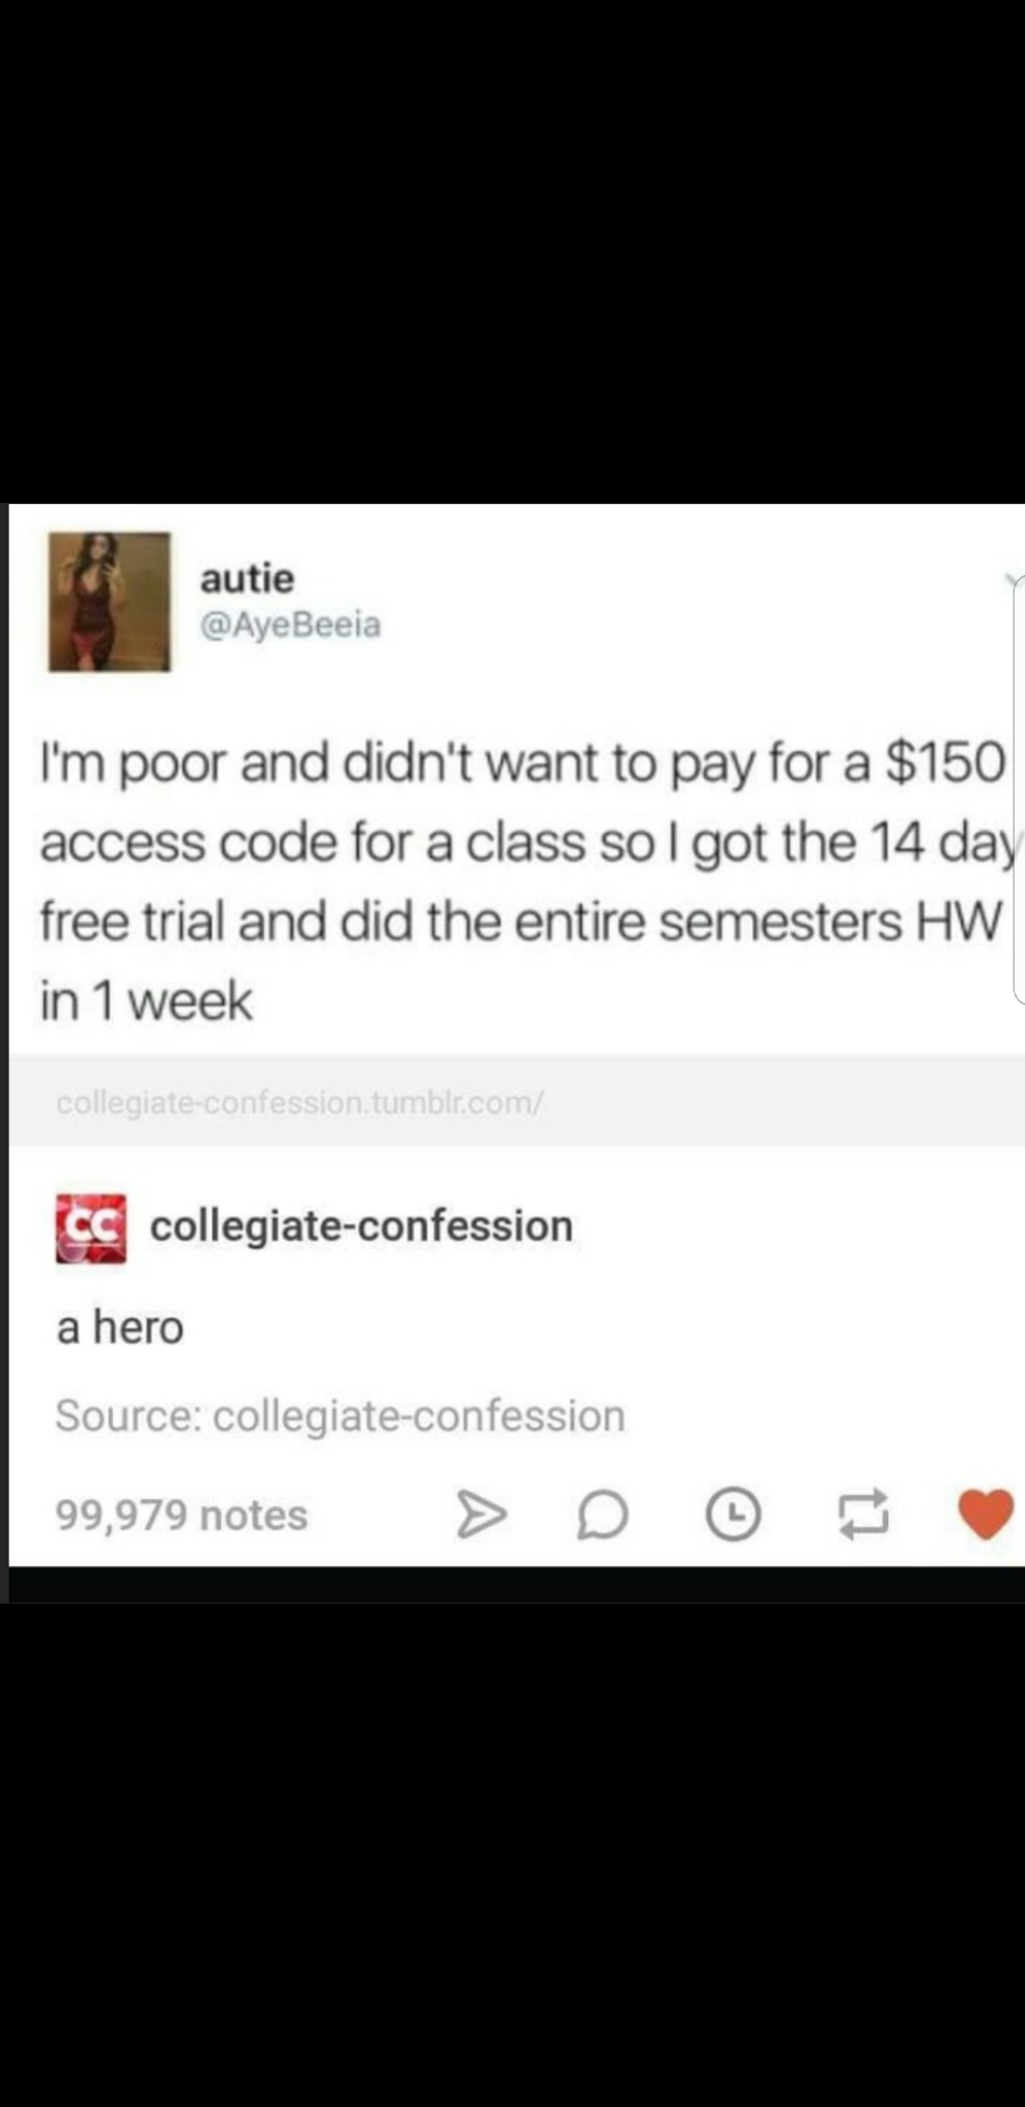1025x2107 pixels.
Task: Visit the collegiate-confession username link
Action: (362, 1225)
